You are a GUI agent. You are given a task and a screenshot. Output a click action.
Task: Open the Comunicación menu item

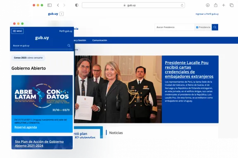100,40
